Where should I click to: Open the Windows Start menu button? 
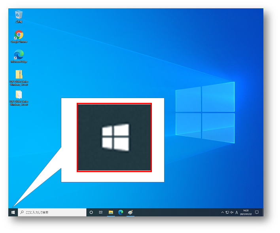13,212
